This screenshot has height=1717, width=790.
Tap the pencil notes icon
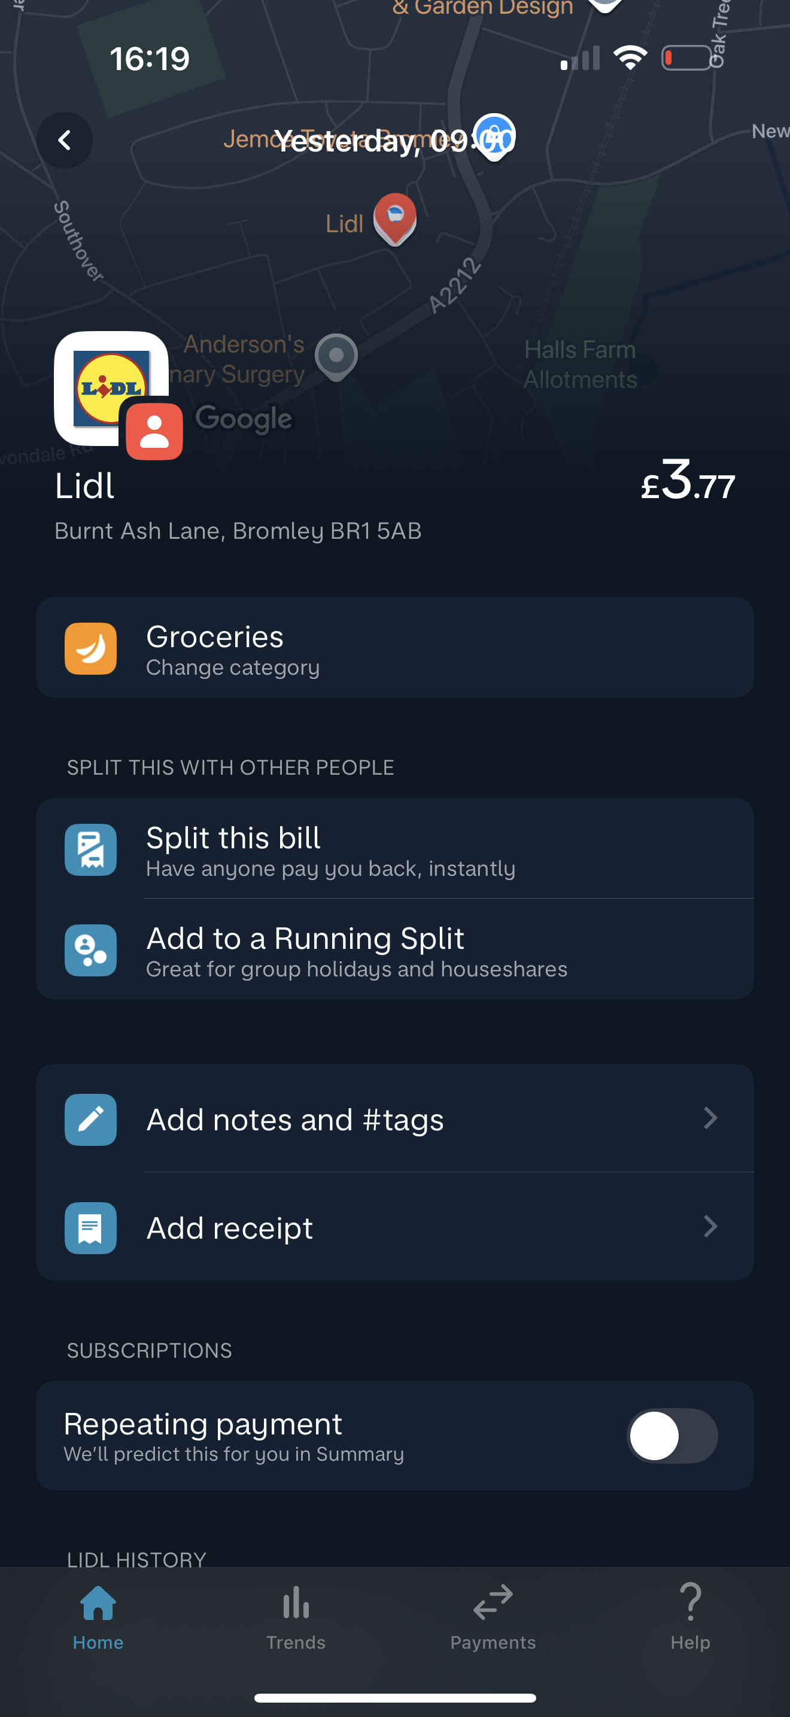[x=90, y=1119]
